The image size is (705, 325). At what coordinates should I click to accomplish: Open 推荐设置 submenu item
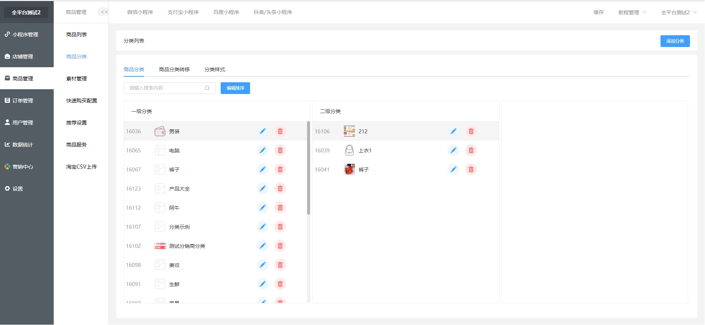76,123
